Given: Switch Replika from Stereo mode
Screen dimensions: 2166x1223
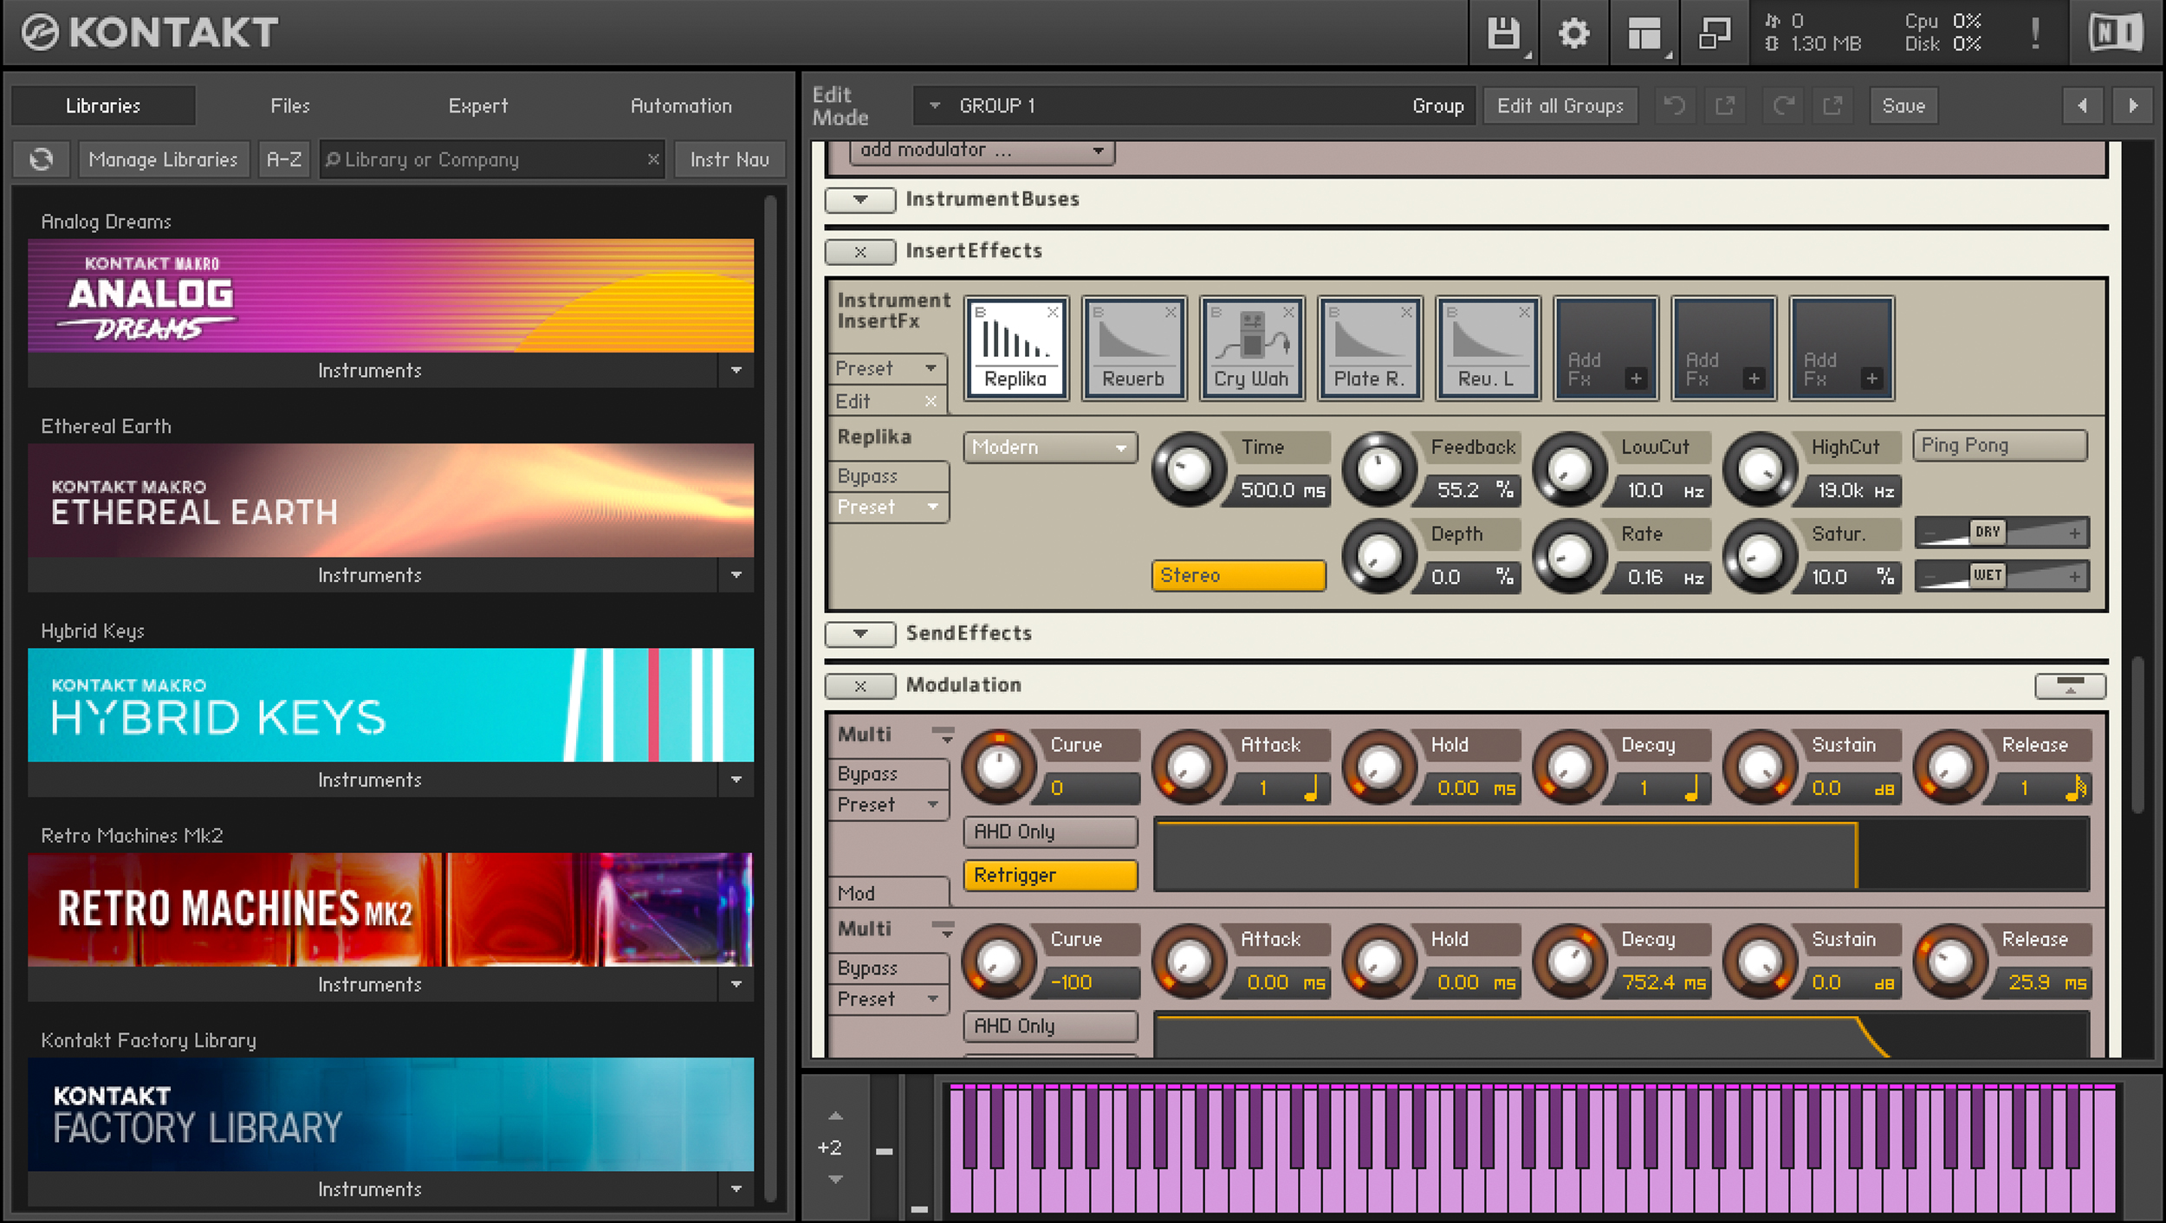Looking at the screenshot, I should pyautogui.click(x=1237, y=574).
